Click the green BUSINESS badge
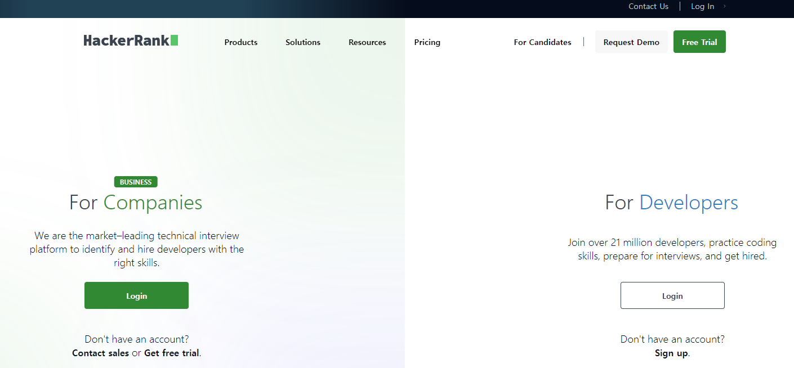This screenshot has width=794, height=368. [x=136, y=182]
